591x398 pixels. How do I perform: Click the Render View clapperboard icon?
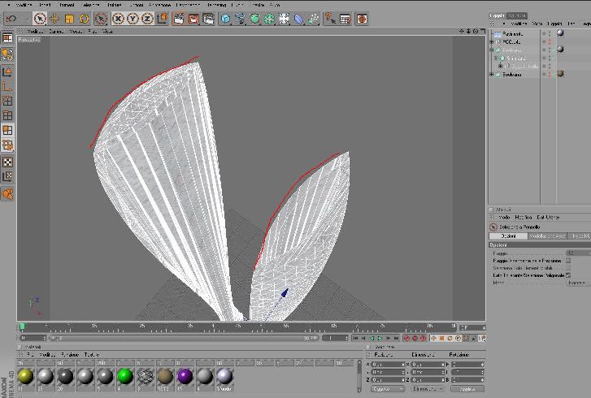click(179, 19)
